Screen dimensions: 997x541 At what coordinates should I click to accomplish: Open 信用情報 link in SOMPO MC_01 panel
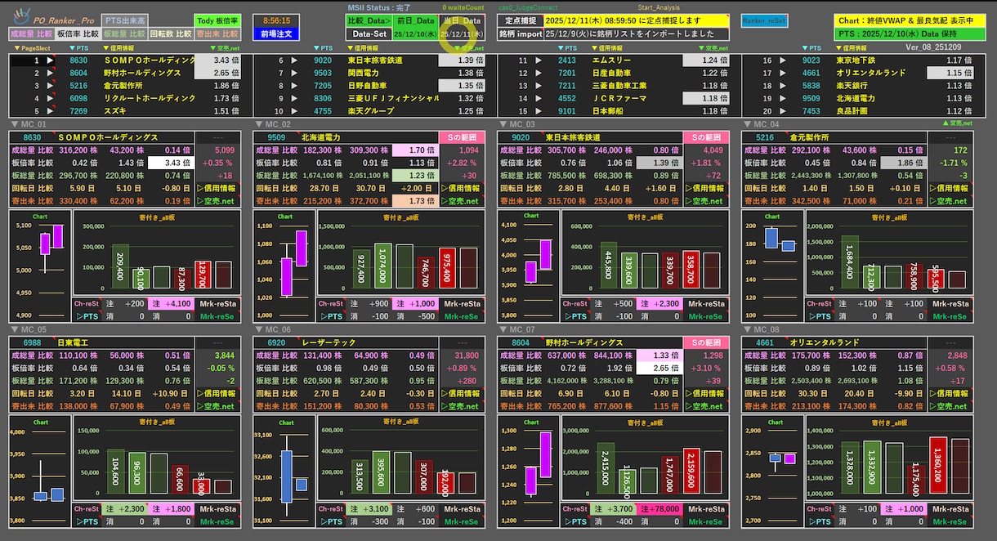[x=217, y=188]
